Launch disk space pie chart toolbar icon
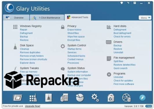 click(80, 98)
